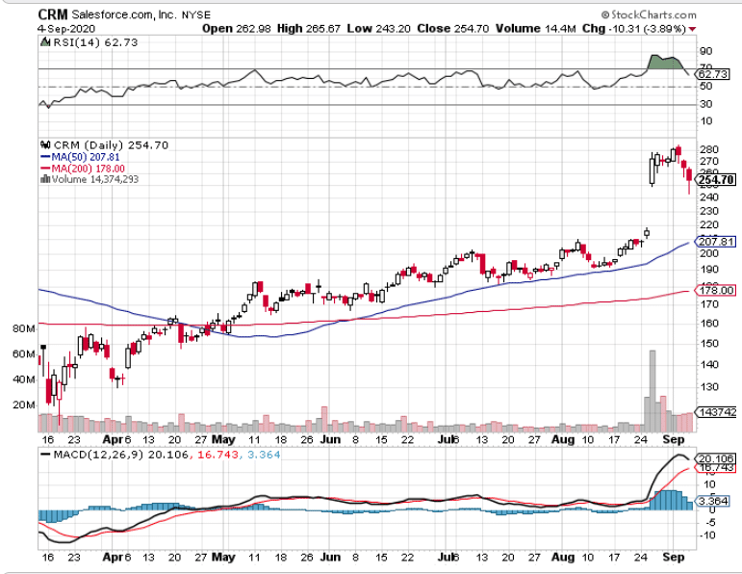Click the Volume 14.4M header value
The image size is (742, 574).
point(536,29)
